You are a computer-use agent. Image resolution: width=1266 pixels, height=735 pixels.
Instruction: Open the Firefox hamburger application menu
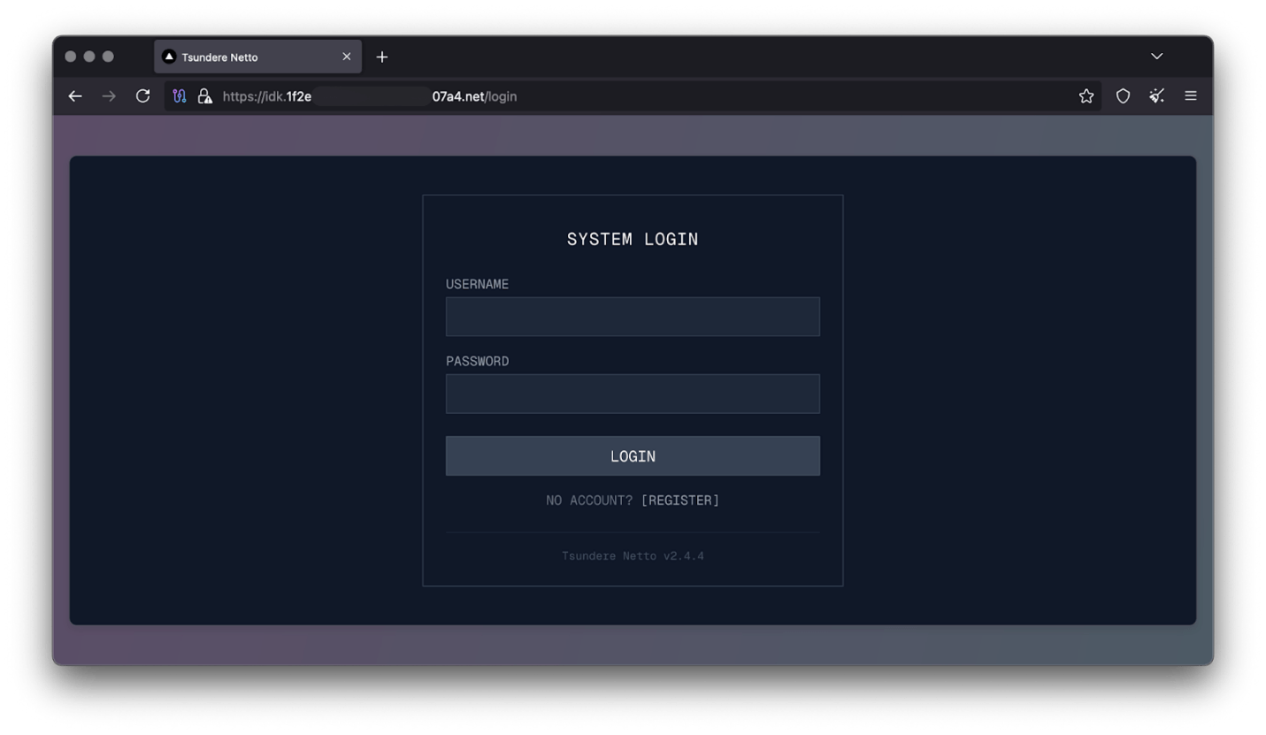point(1191,96)
